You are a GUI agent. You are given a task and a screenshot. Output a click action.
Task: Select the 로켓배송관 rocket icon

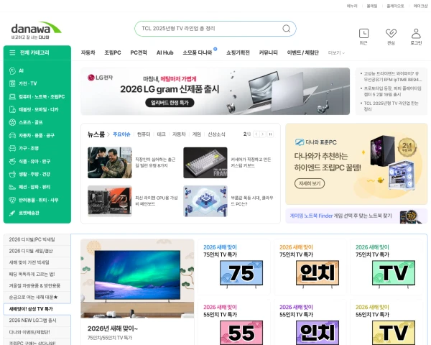pyautogui.click(x=12, y=213)
